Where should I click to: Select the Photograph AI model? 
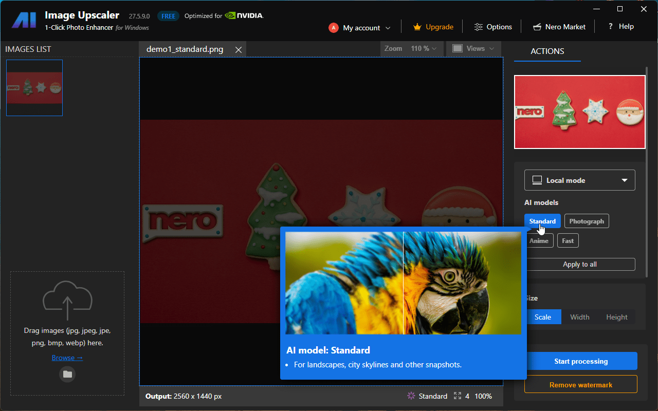[x=586, y=220]
